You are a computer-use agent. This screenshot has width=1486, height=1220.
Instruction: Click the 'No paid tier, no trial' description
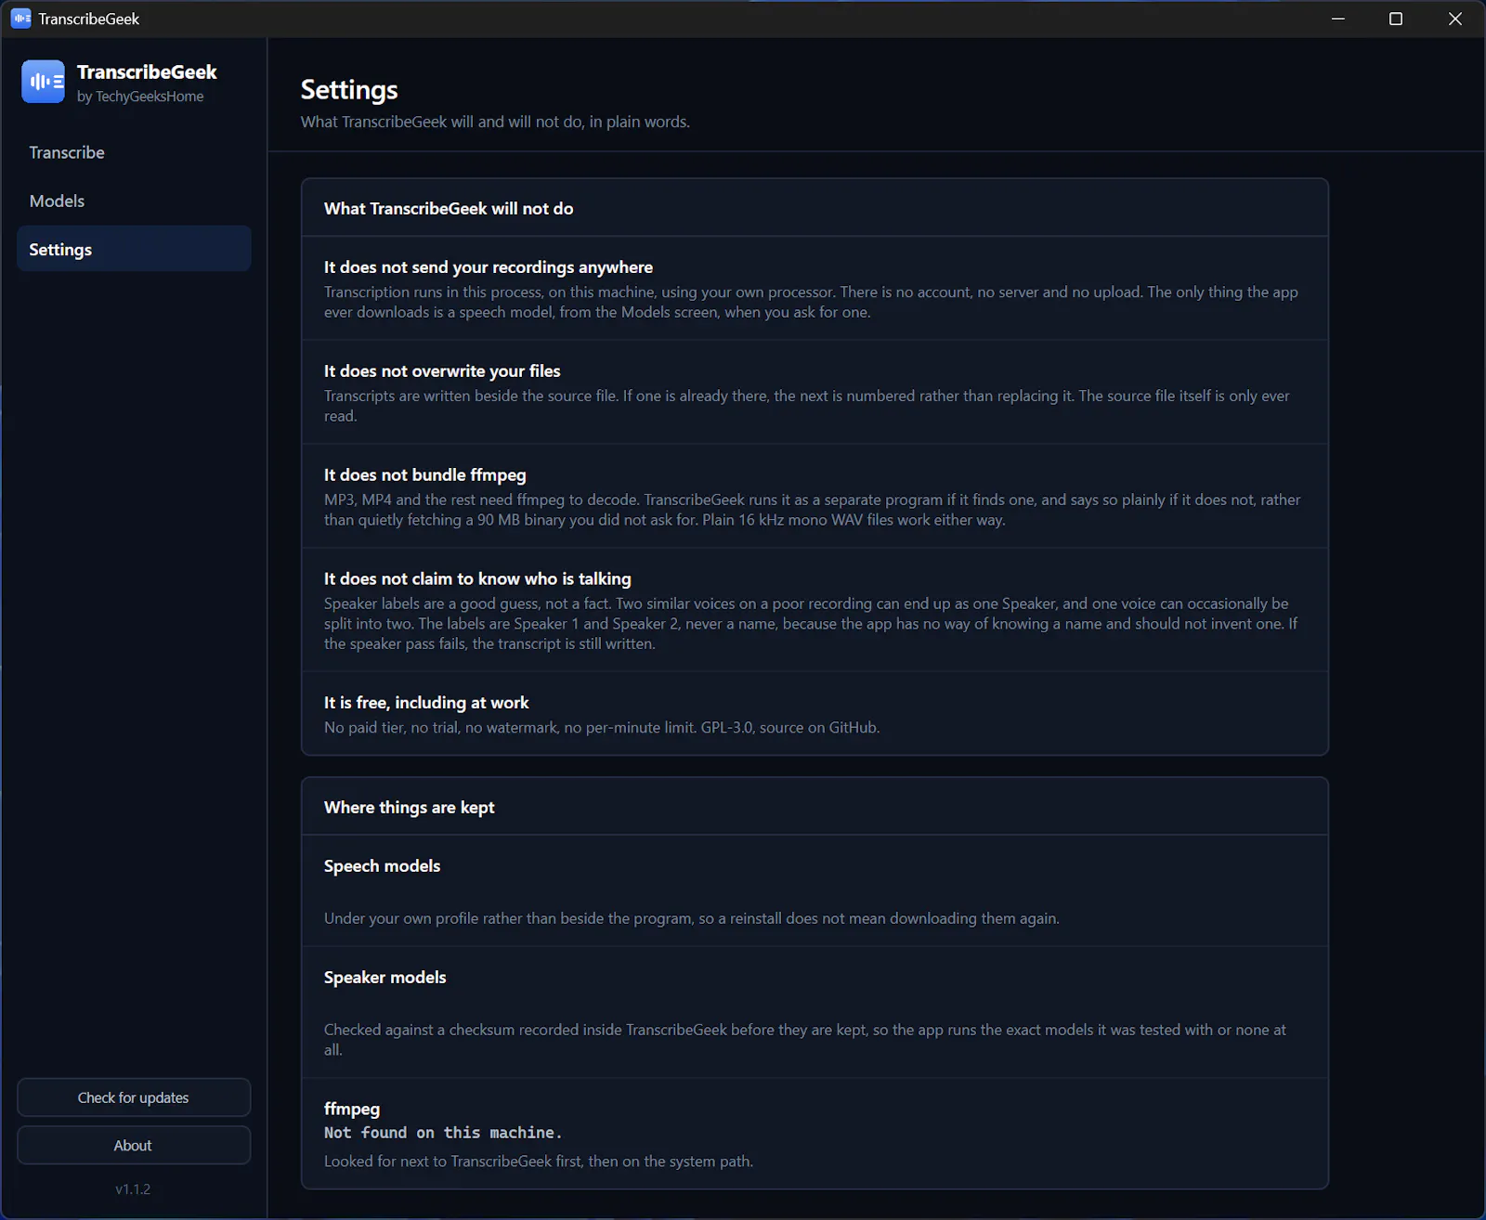(x=602, y=728)
